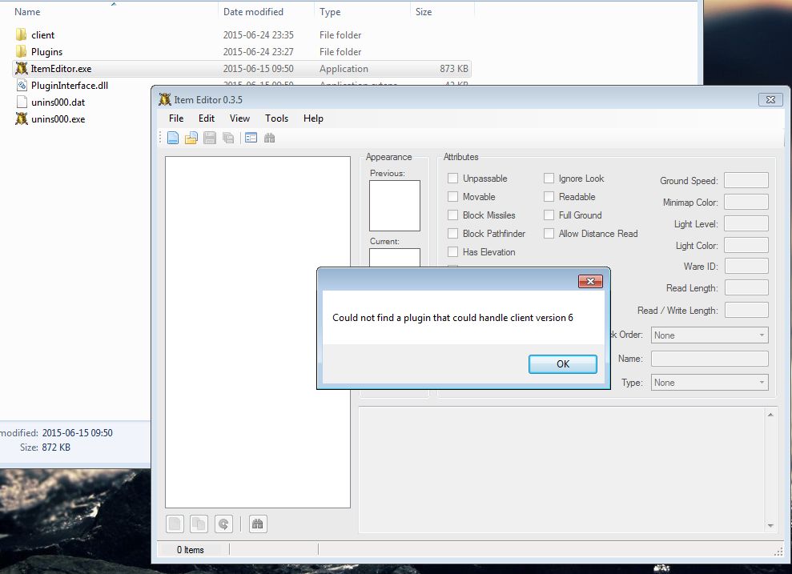Toggle the Movable checkbox

pos(453,196)
